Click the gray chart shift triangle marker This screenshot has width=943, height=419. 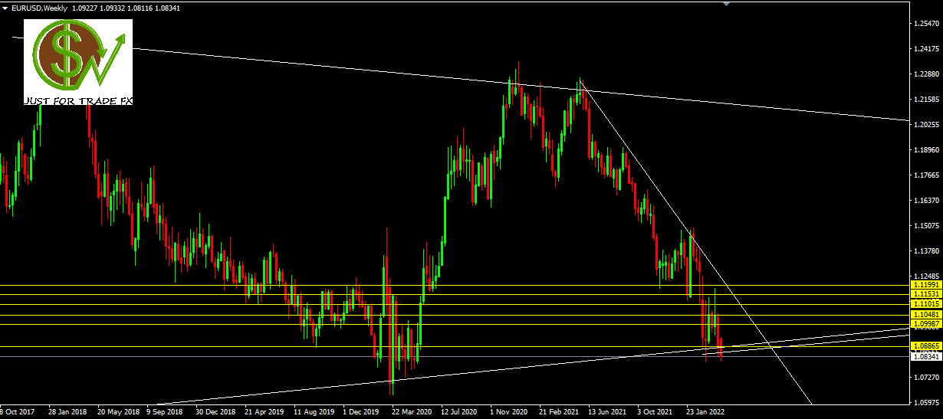click(727, 4)
